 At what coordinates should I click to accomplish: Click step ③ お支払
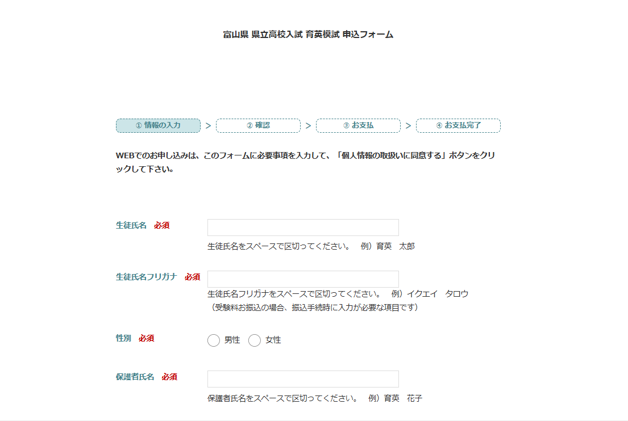click(x=358, y=125)
